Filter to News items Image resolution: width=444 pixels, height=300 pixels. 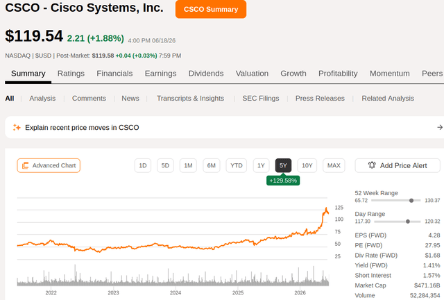(130, 99)
